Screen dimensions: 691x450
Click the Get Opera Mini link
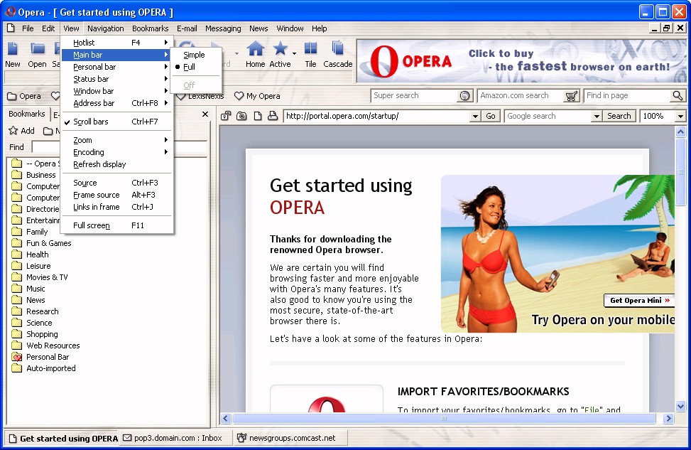tap(640, 301)
